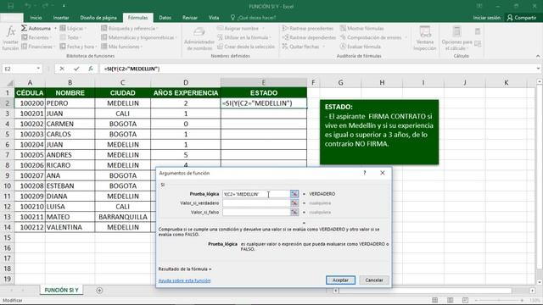This screenshot has height=305, width=543.
Task: Click in the formula bar text
Action: (x=316, y=69)
